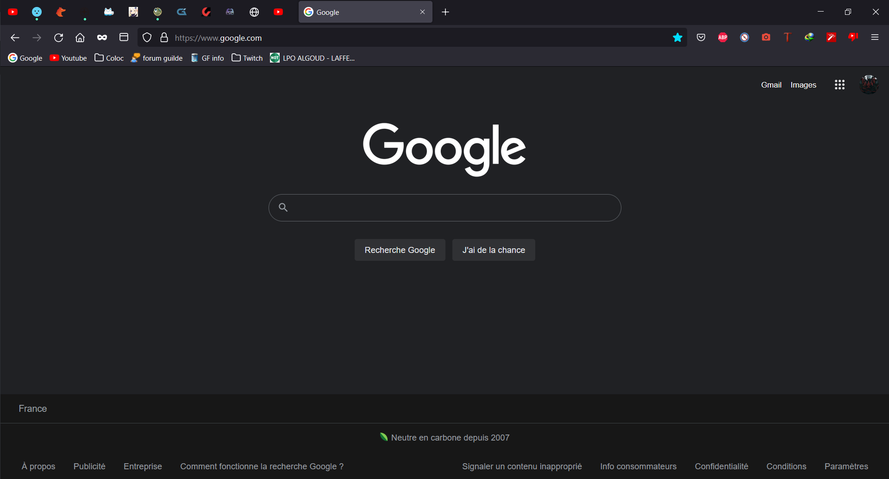Viewport: 889px width, 479px height.
Task: Open the white cat pinned tab
Action: [109, 12]
